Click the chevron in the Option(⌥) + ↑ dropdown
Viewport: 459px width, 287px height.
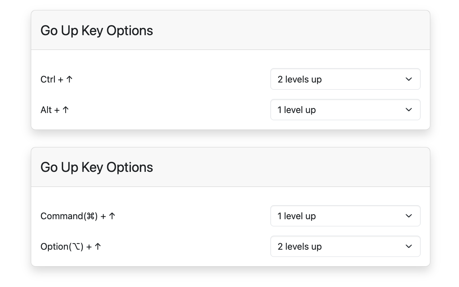[409, 246]
